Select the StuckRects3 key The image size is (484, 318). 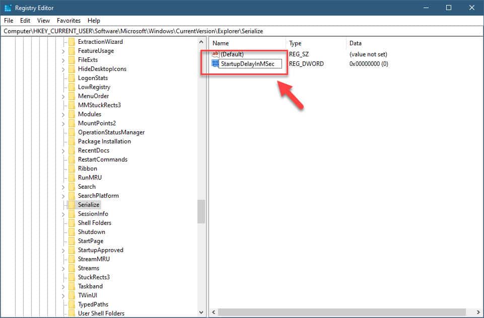(94, 277)
